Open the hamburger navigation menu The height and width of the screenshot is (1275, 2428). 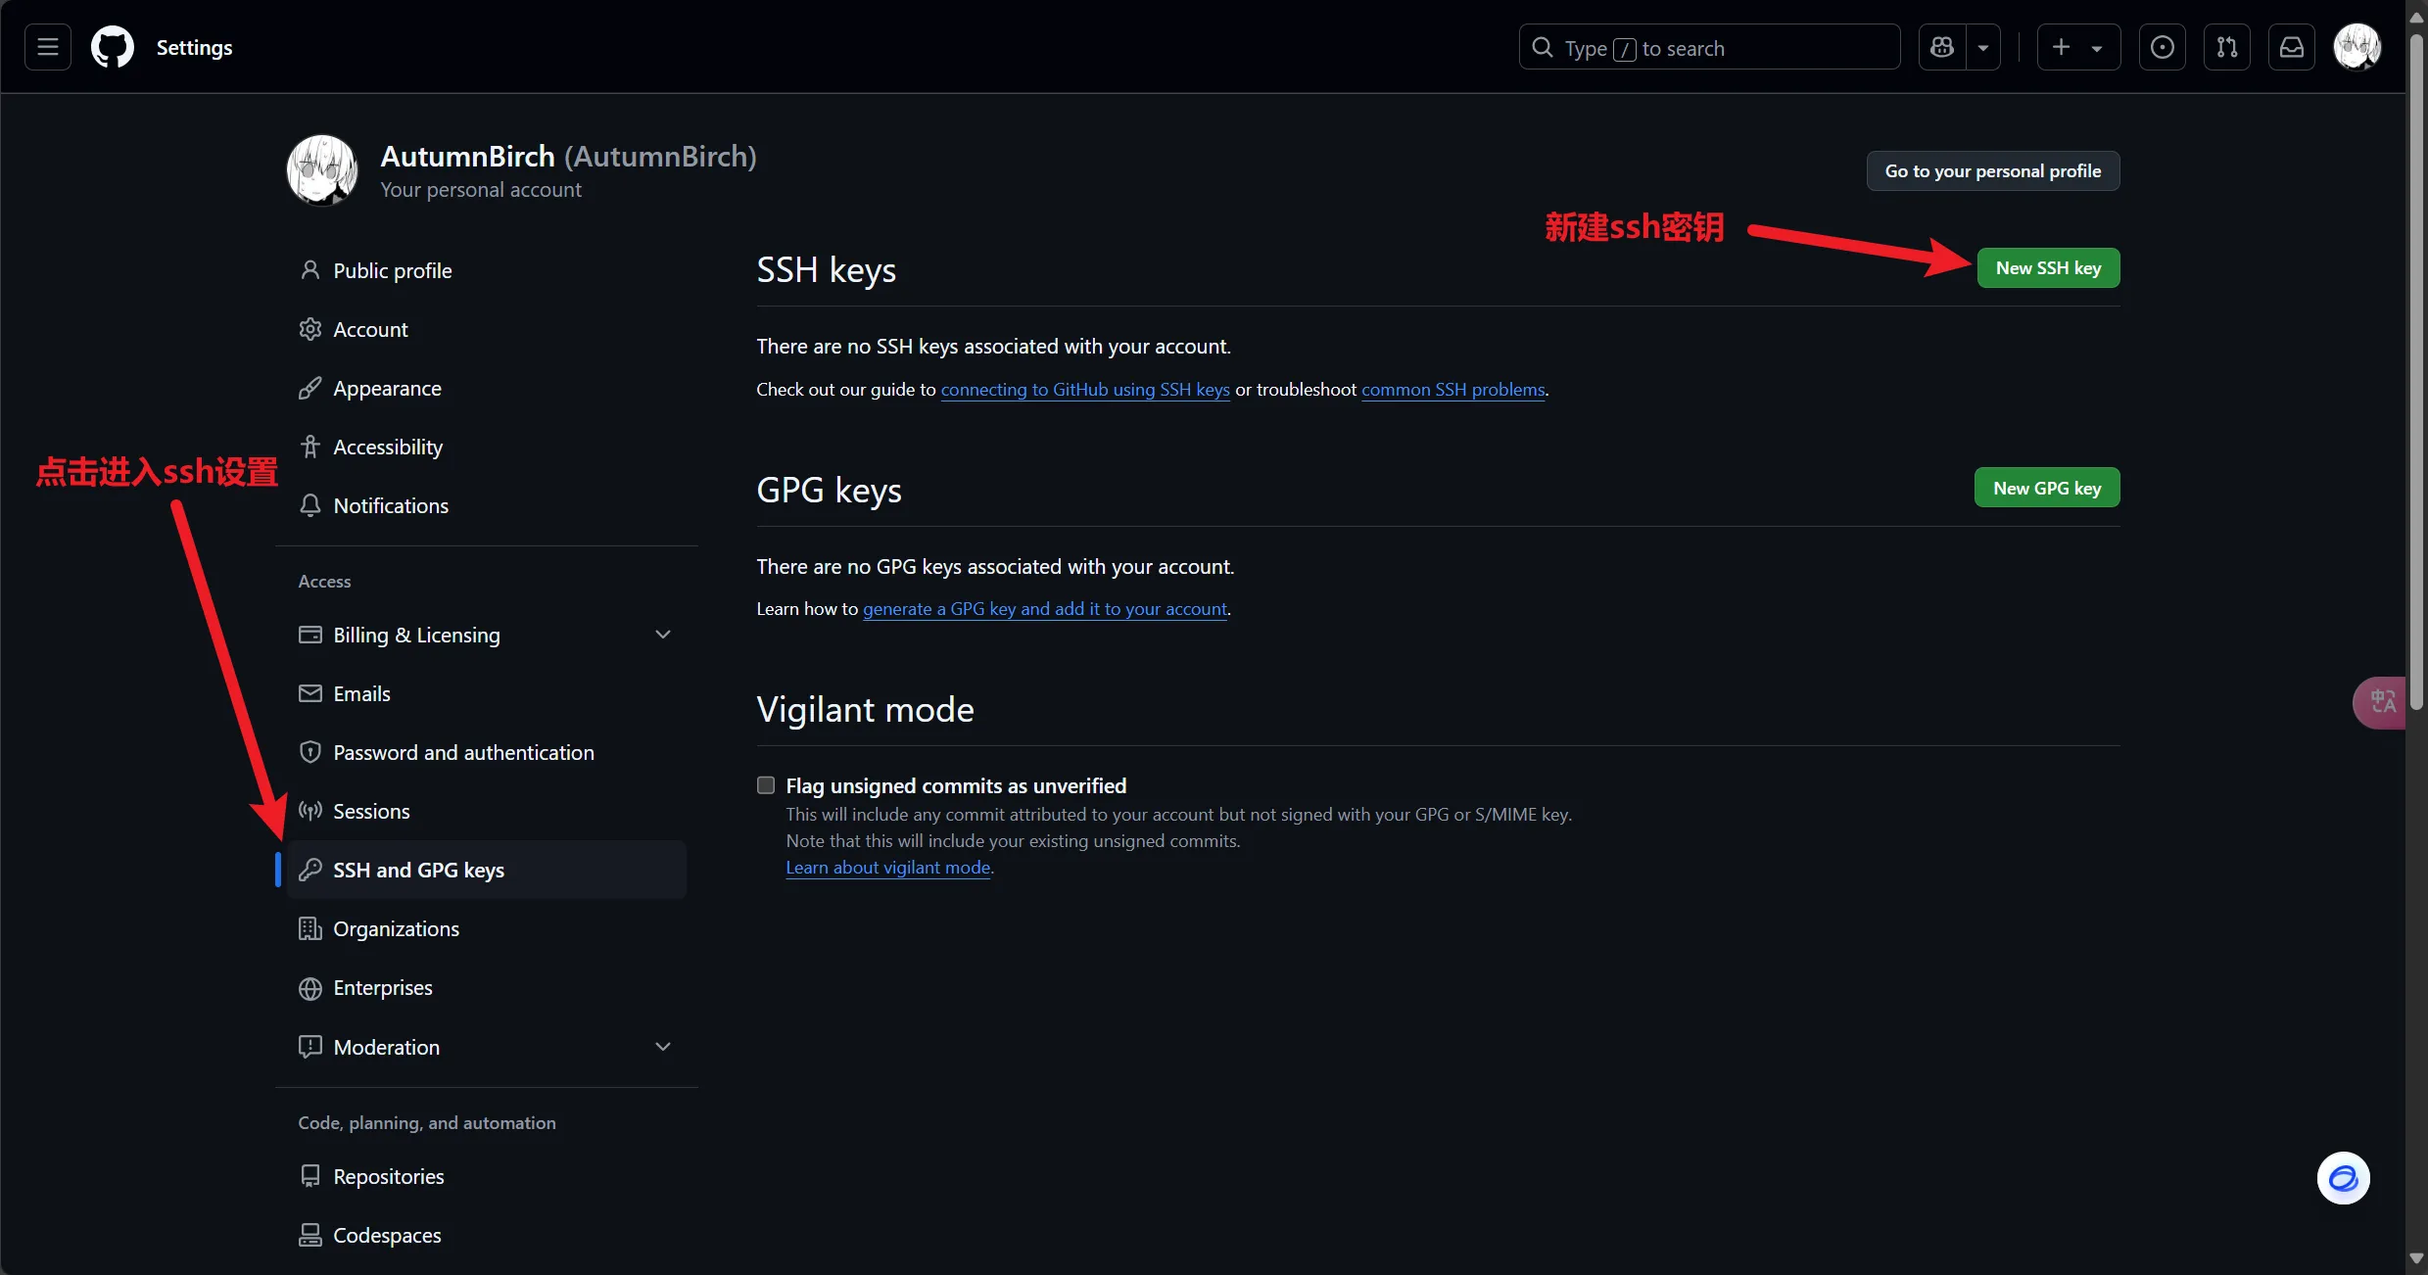coord(48,47)
